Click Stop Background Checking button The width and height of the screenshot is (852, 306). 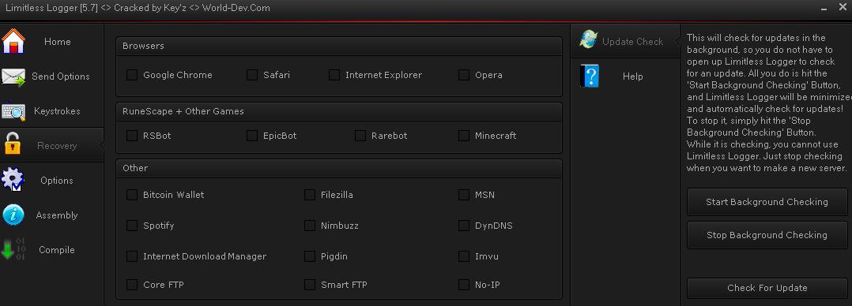coord(767,235)
